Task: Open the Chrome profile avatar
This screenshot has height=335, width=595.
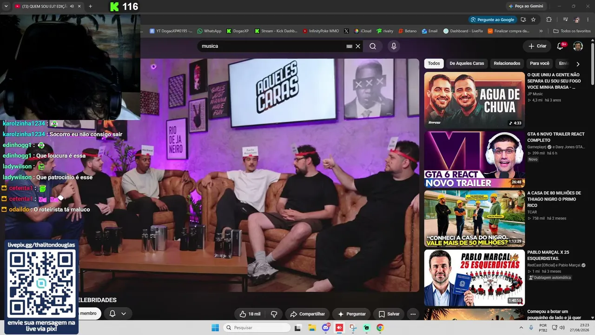Action: coord(577,20)
